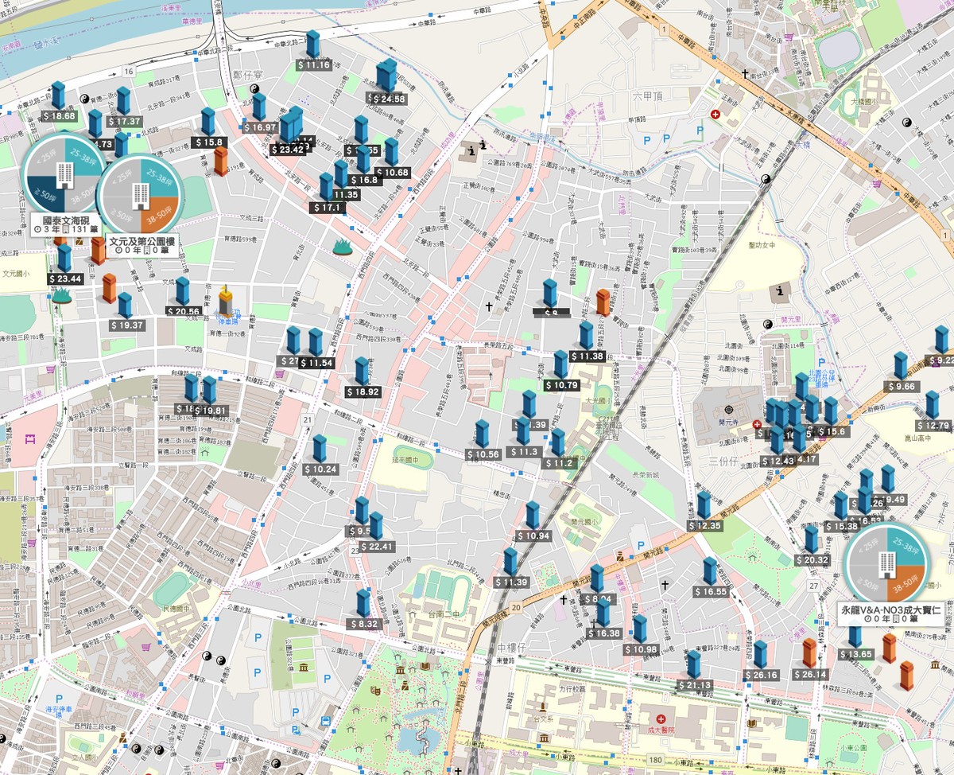Select the building marker above $ 9.66
Viewport: 954px width, 775px height.
click(900, 366)
